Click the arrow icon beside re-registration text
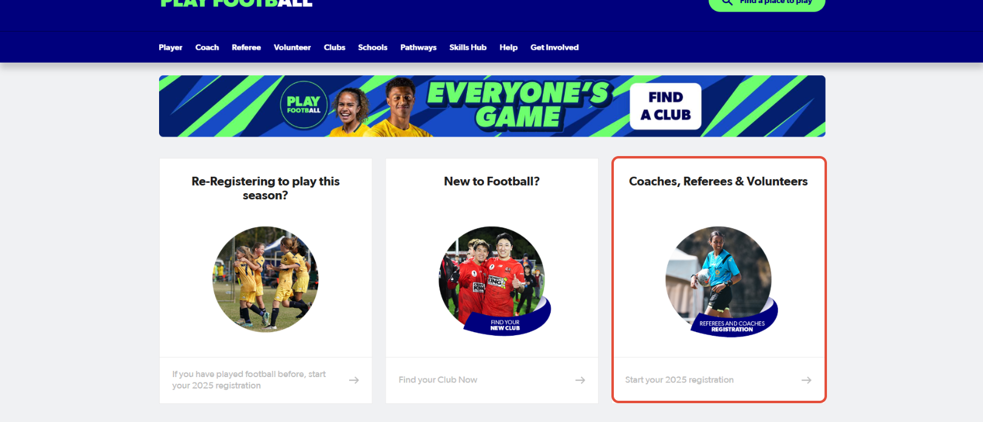 pos(354,380)
